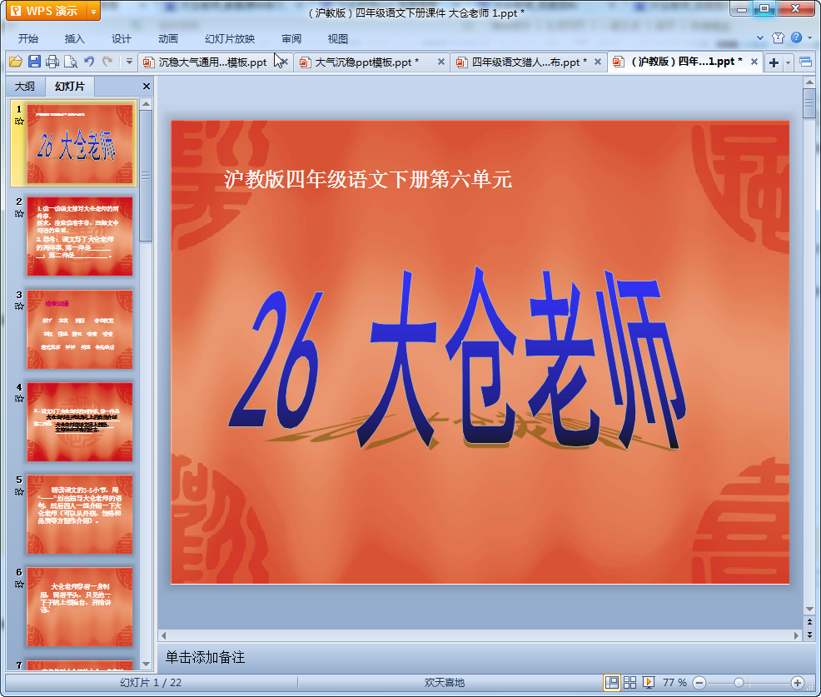Add a new document tab with plus
The width and height of the screenshot is (821, 697).
click(x=774, y=62)
